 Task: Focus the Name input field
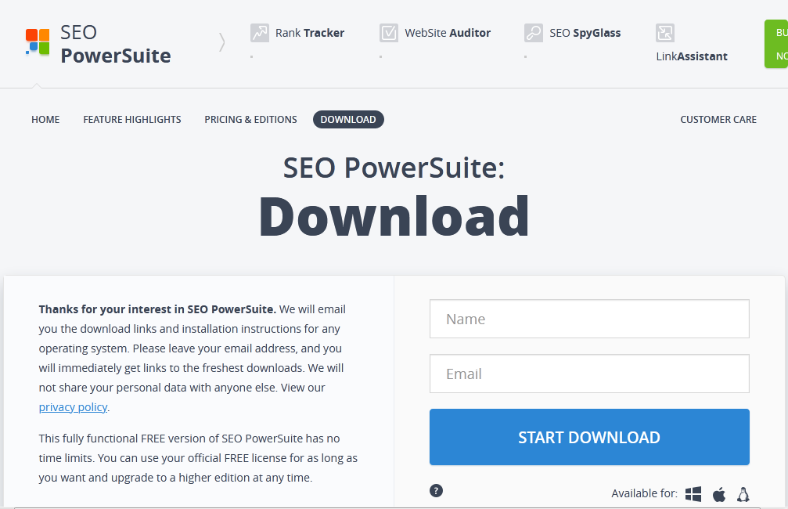point(589,319)
